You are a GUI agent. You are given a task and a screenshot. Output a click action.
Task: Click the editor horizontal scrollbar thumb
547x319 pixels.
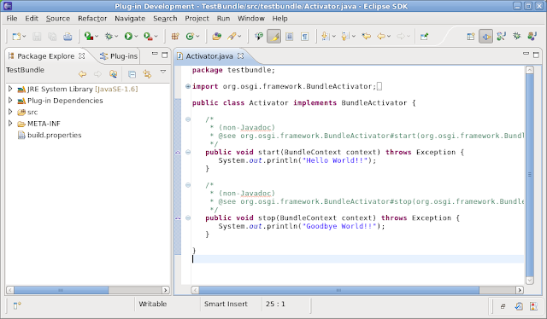pos(339,290)
